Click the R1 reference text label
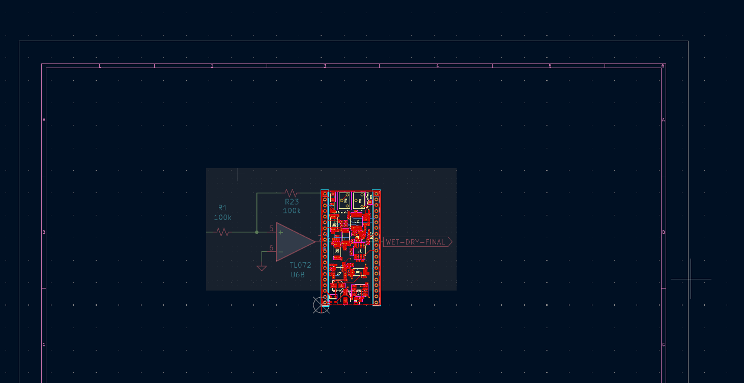This screenshot has height=383, width=744. pyautogui.click(x=222, y=207)
